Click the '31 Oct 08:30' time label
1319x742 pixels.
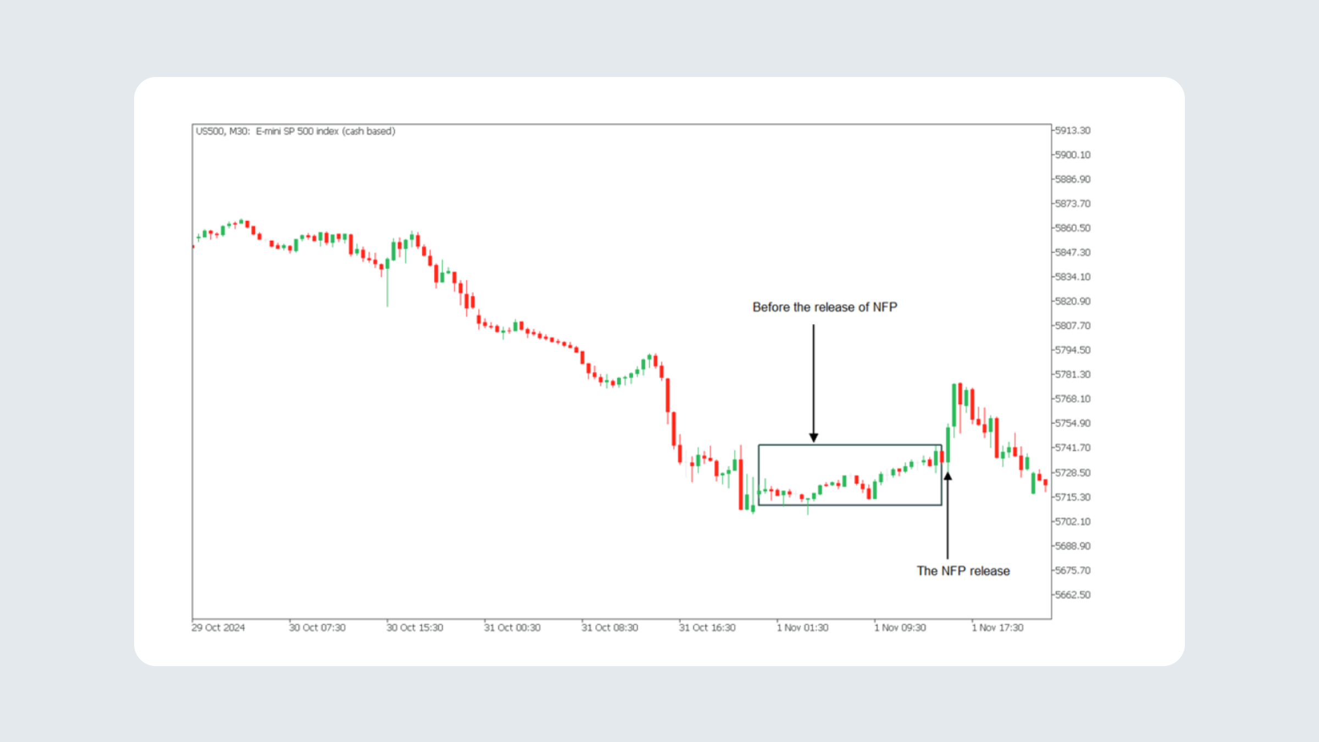(609, 628)
